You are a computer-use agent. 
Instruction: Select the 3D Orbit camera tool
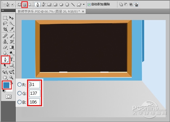[x=12, y=72]
